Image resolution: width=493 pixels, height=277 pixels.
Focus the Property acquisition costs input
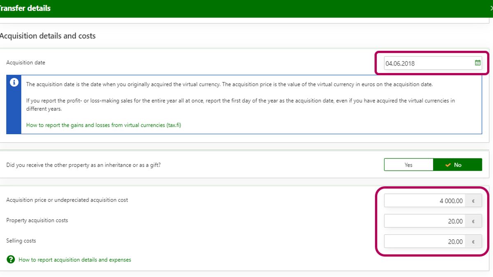pyautogui.click(x=425, y=221)
